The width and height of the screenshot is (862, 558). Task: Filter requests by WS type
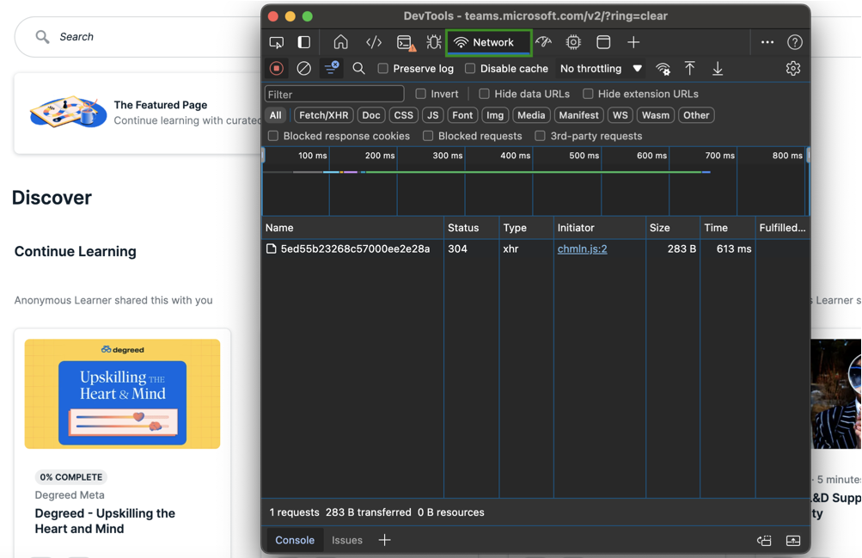coord(621,115)
